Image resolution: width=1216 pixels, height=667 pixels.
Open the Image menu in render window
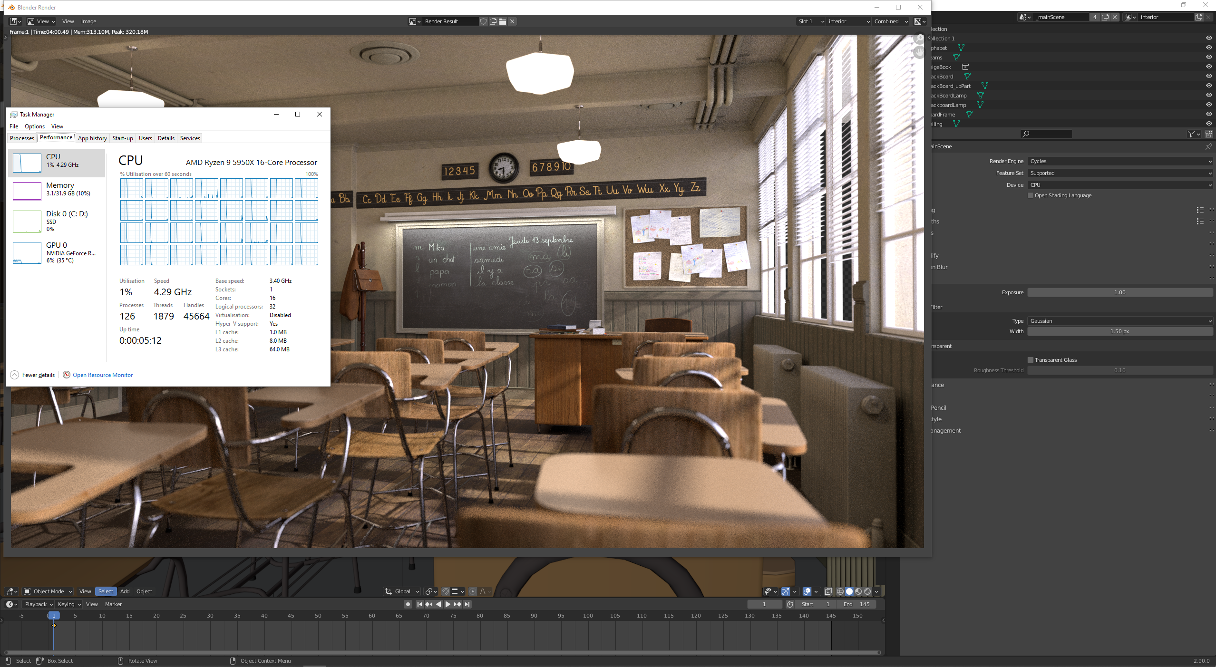click(88, 21)
